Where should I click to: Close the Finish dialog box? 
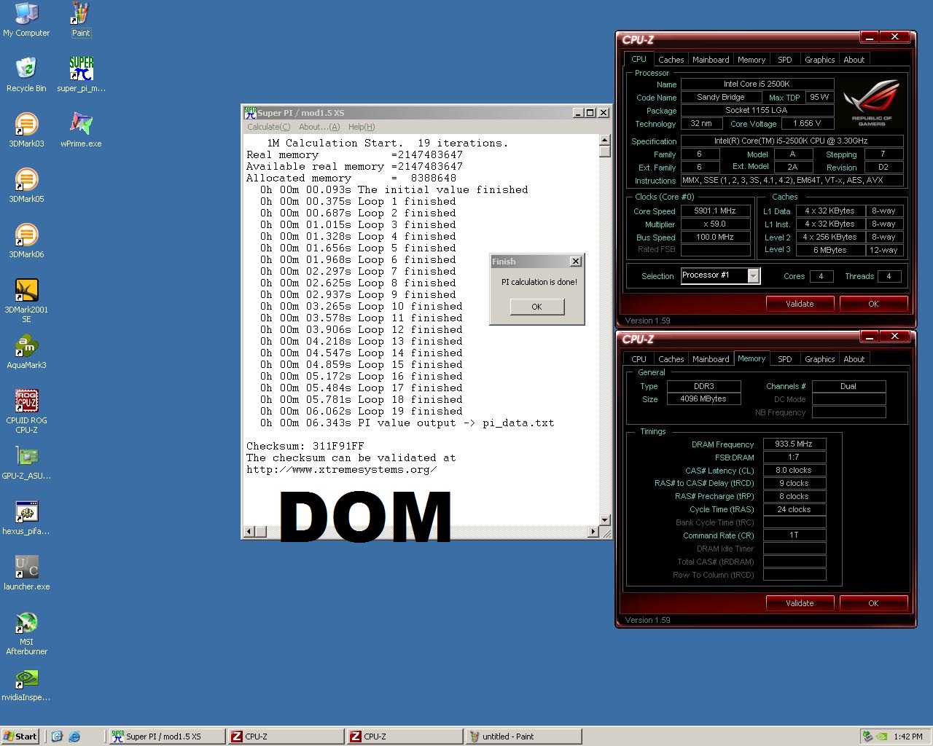pyautogui.click(x=575, y=262)
